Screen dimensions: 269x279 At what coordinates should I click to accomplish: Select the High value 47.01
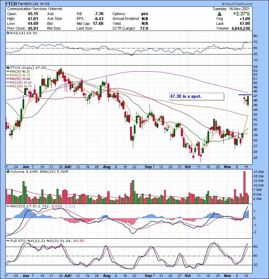[33, 18]
